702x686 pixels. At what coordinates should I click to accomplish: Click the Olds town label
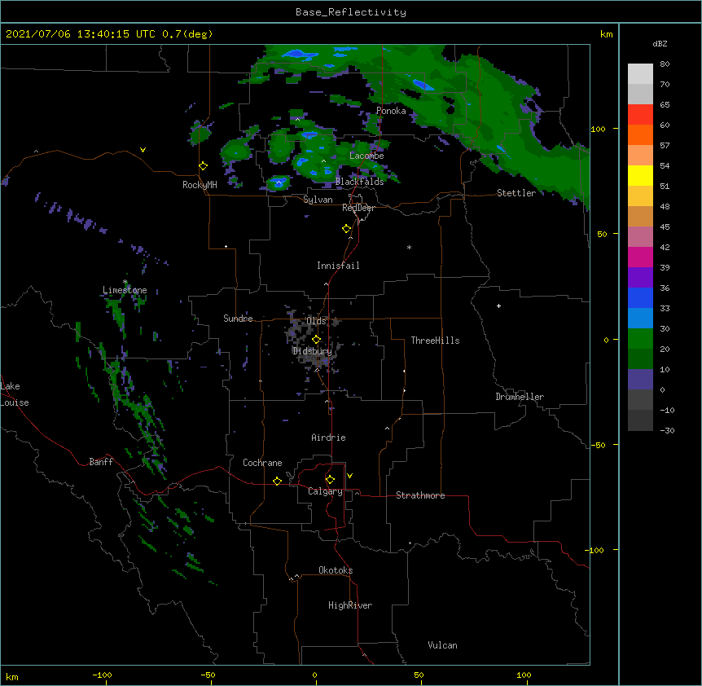coord(316,321)
